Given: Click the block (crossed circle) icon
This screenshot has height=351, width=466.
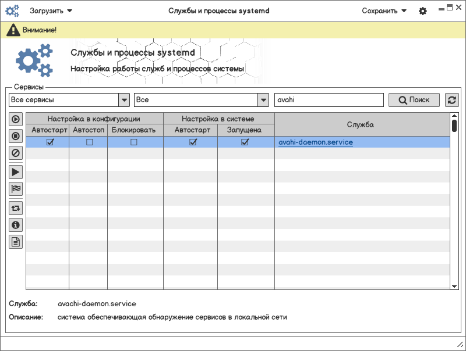Looking at the screenshot, I should pos(16,153).
